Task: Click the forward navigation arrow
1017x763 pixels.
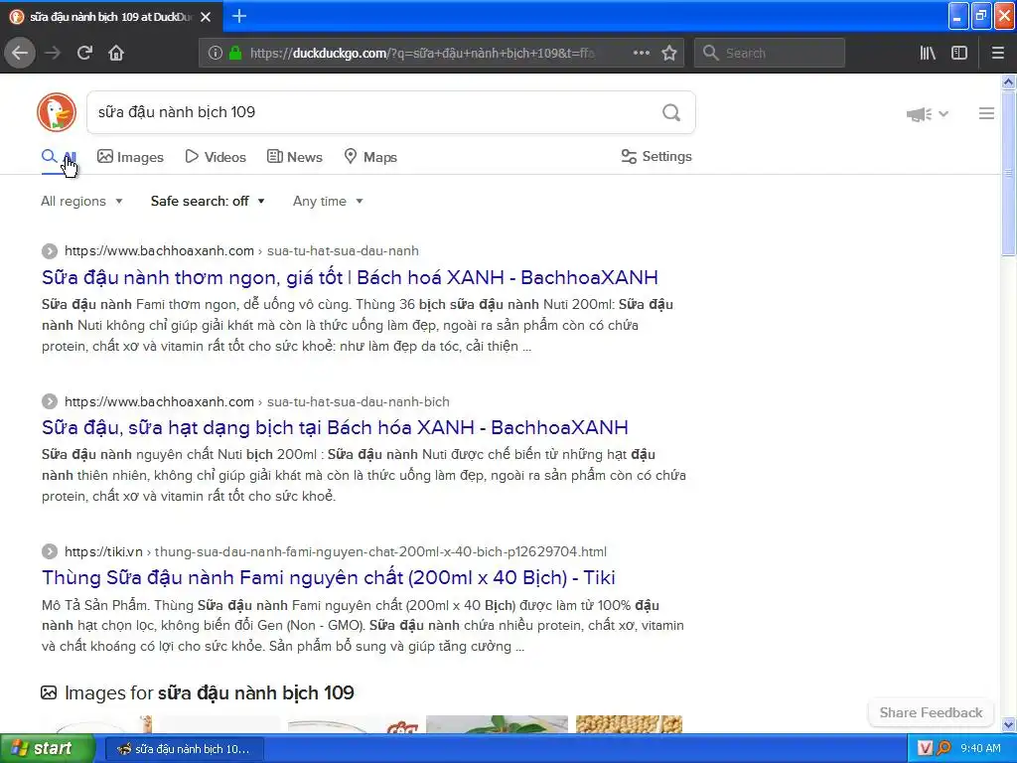Action: click(53, 53)
